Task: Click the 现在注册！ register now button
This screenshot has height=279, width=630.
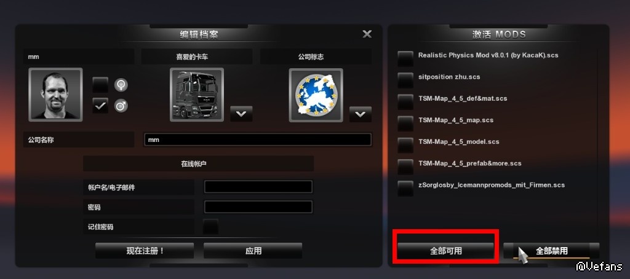Action: tap(145, 251)
